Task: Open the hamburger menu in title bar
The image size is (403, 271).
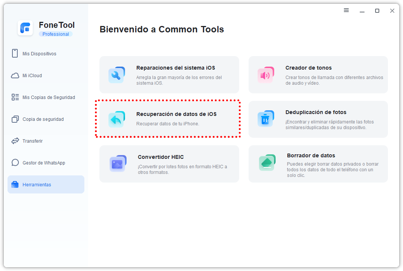Action: 346,11
